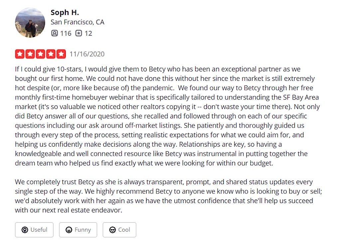Click the friends icon beside 116
Image resolution: width=337 pixels, height=246 pixels.
[x=55, y=33]
